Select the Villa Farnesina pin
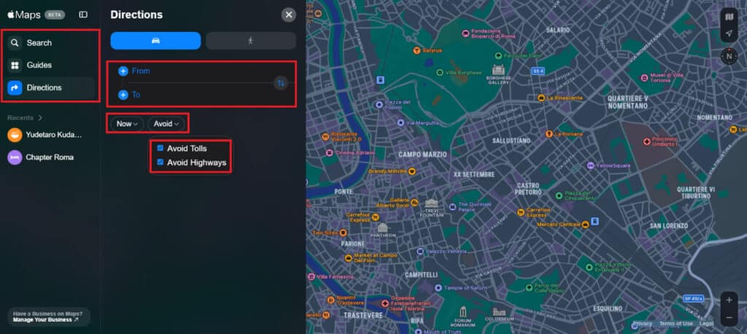The height and width of the screenshot is (334, 747). (x=311, y=277)
